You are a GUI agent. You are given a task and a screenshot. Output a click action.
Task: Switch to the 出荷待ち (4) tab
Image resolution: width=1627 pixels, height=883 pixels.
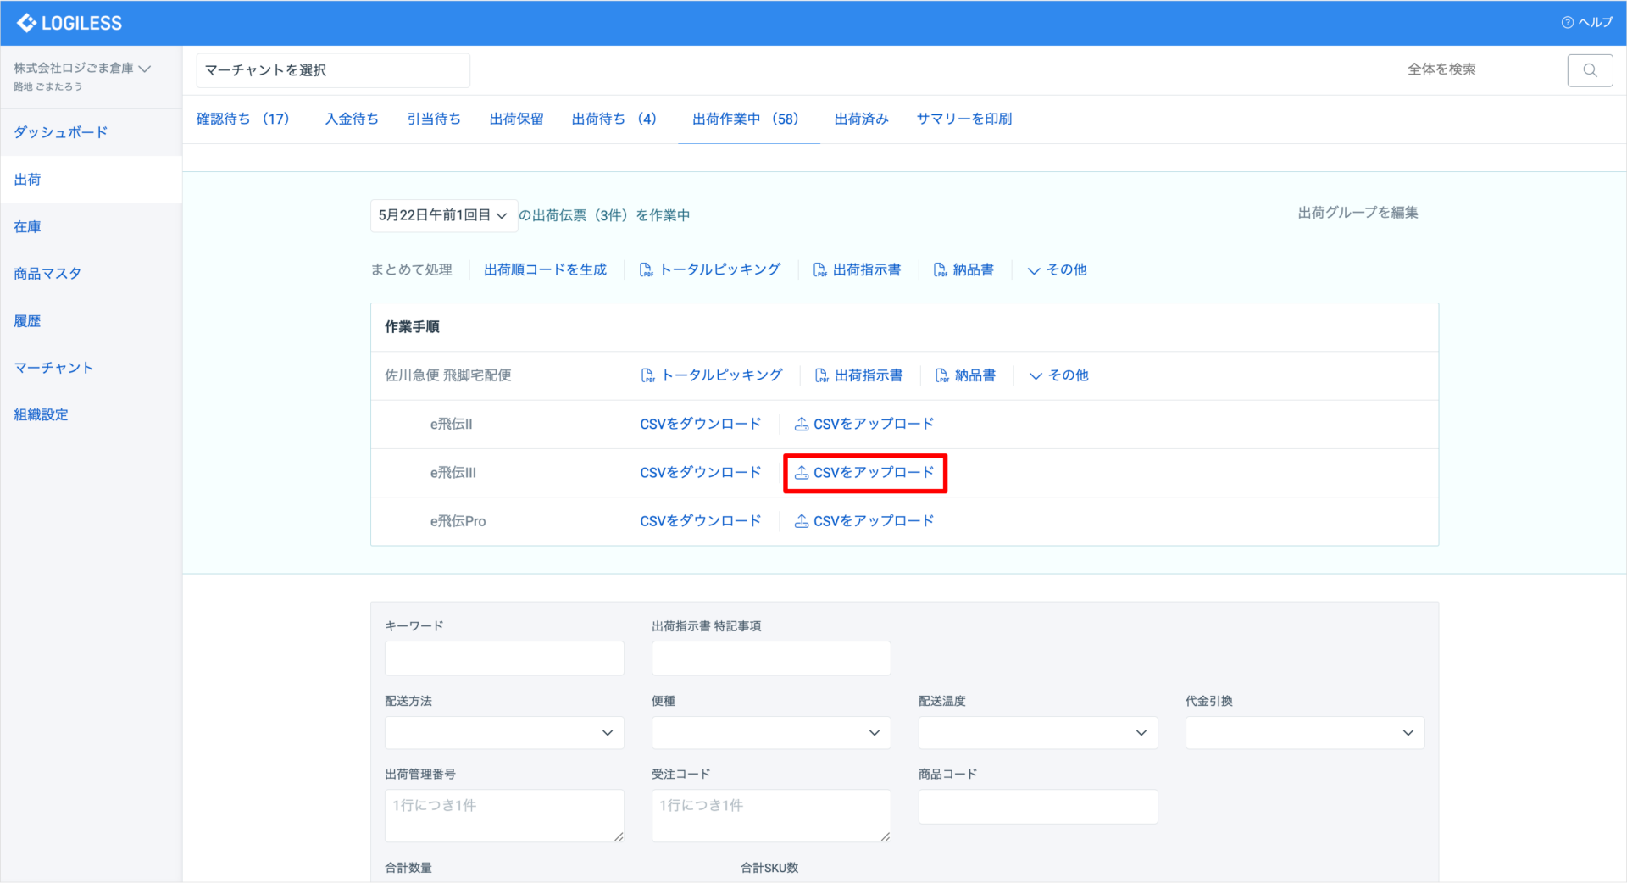tap(614, 119)
